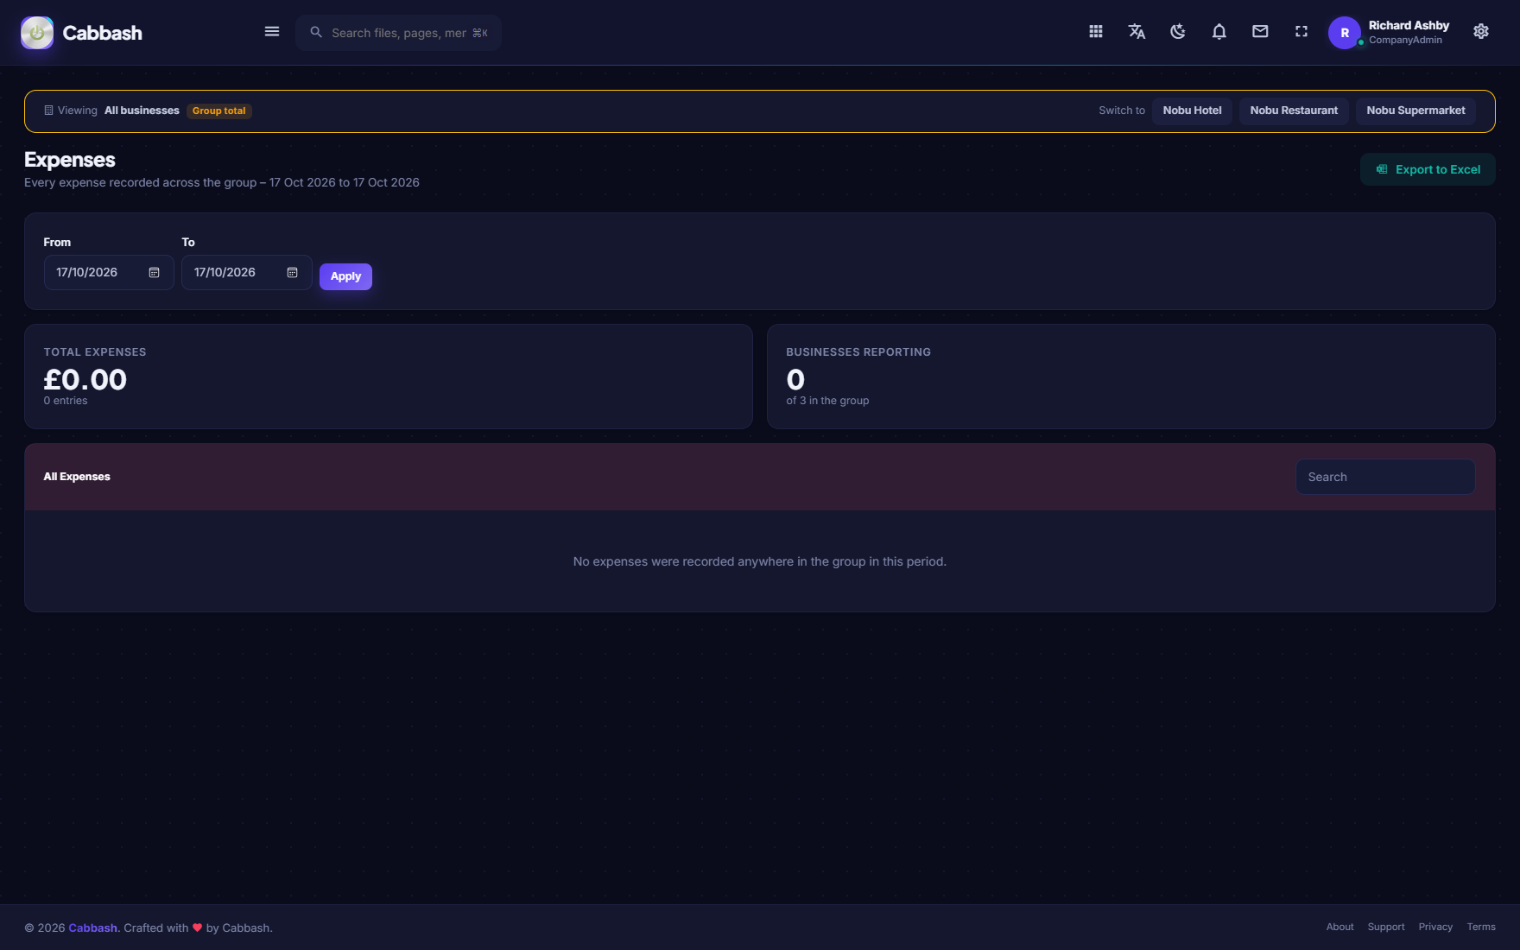Click the Cabbash brand name
1520x950 pixels.
click(102, 33)
